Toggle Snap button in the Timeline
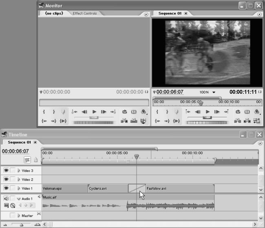Viewport: 265px width, 228px height. 27,160
